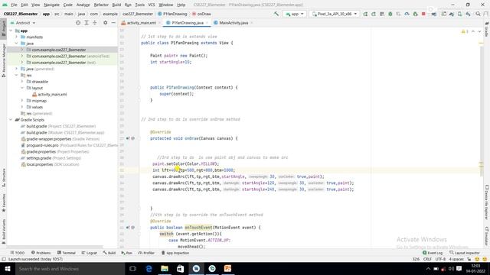Click the Run app icon after device selector
Screen dimensions: 490x275
365,14
